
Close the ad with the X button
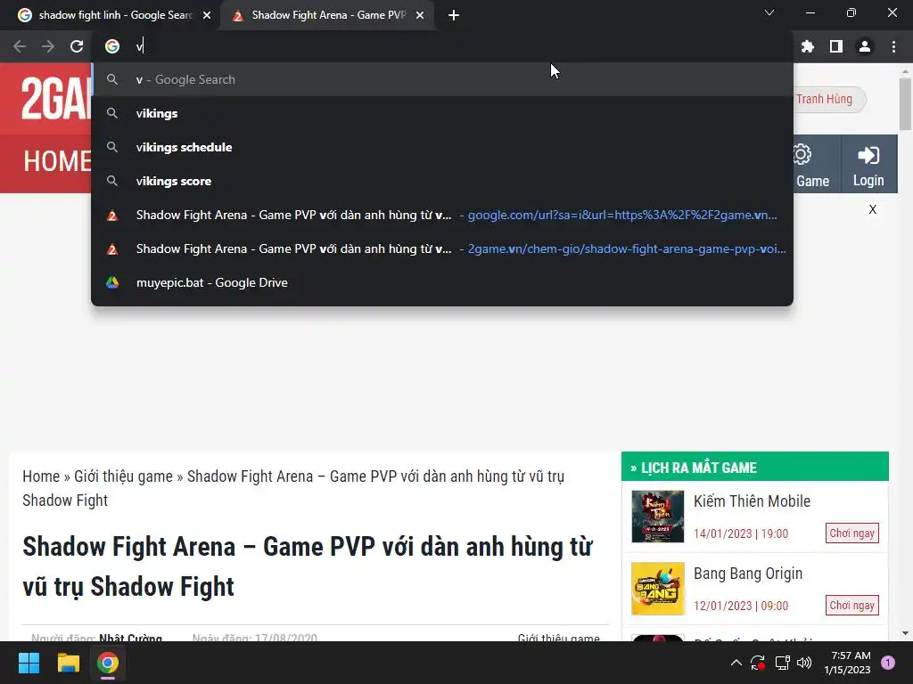pyautogui.click(x=872, y=209)
